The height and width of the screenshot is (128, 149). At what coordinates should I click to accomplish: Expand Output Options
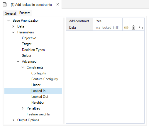(x=13, y=120)
